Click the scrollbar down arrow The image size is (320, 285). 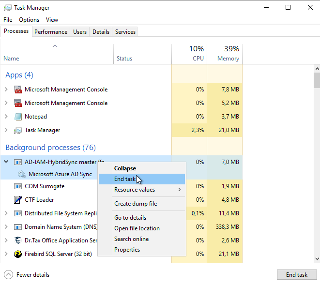(x=317, y=259)
